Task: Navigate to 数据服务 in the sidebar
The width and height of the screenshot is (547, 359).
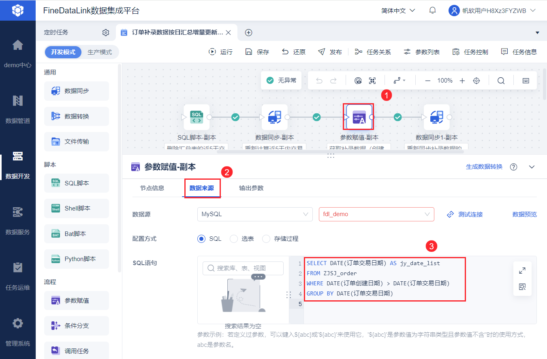Action: tap(18, 221)
